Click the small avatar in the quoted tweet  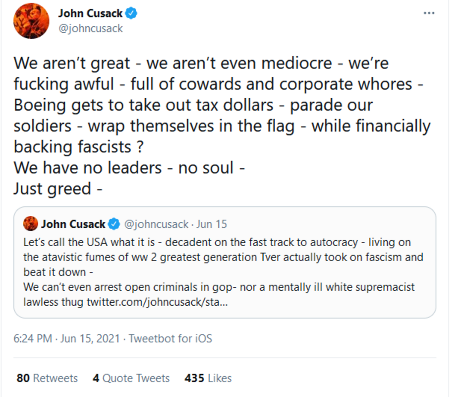[x=31, y=224]
